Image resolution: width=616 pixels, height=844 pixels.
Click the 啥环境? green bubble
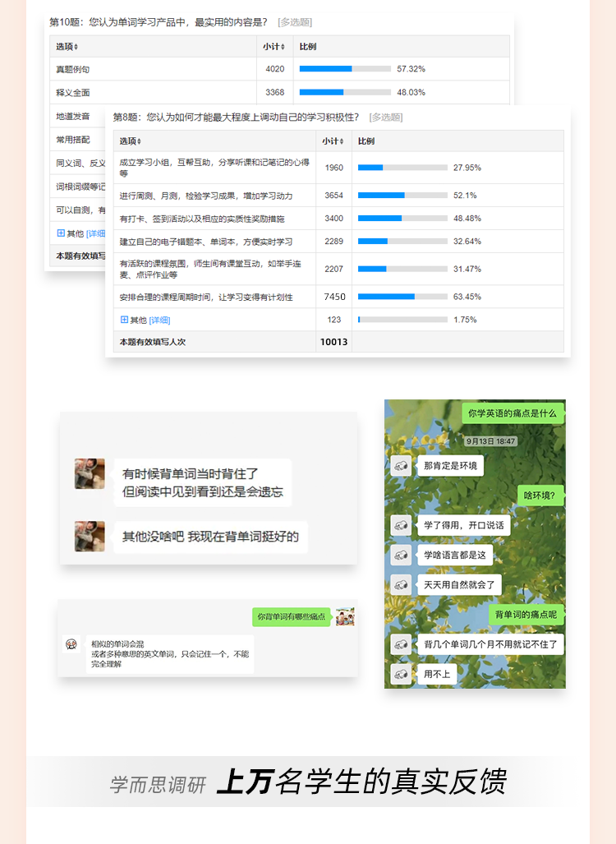540,496
